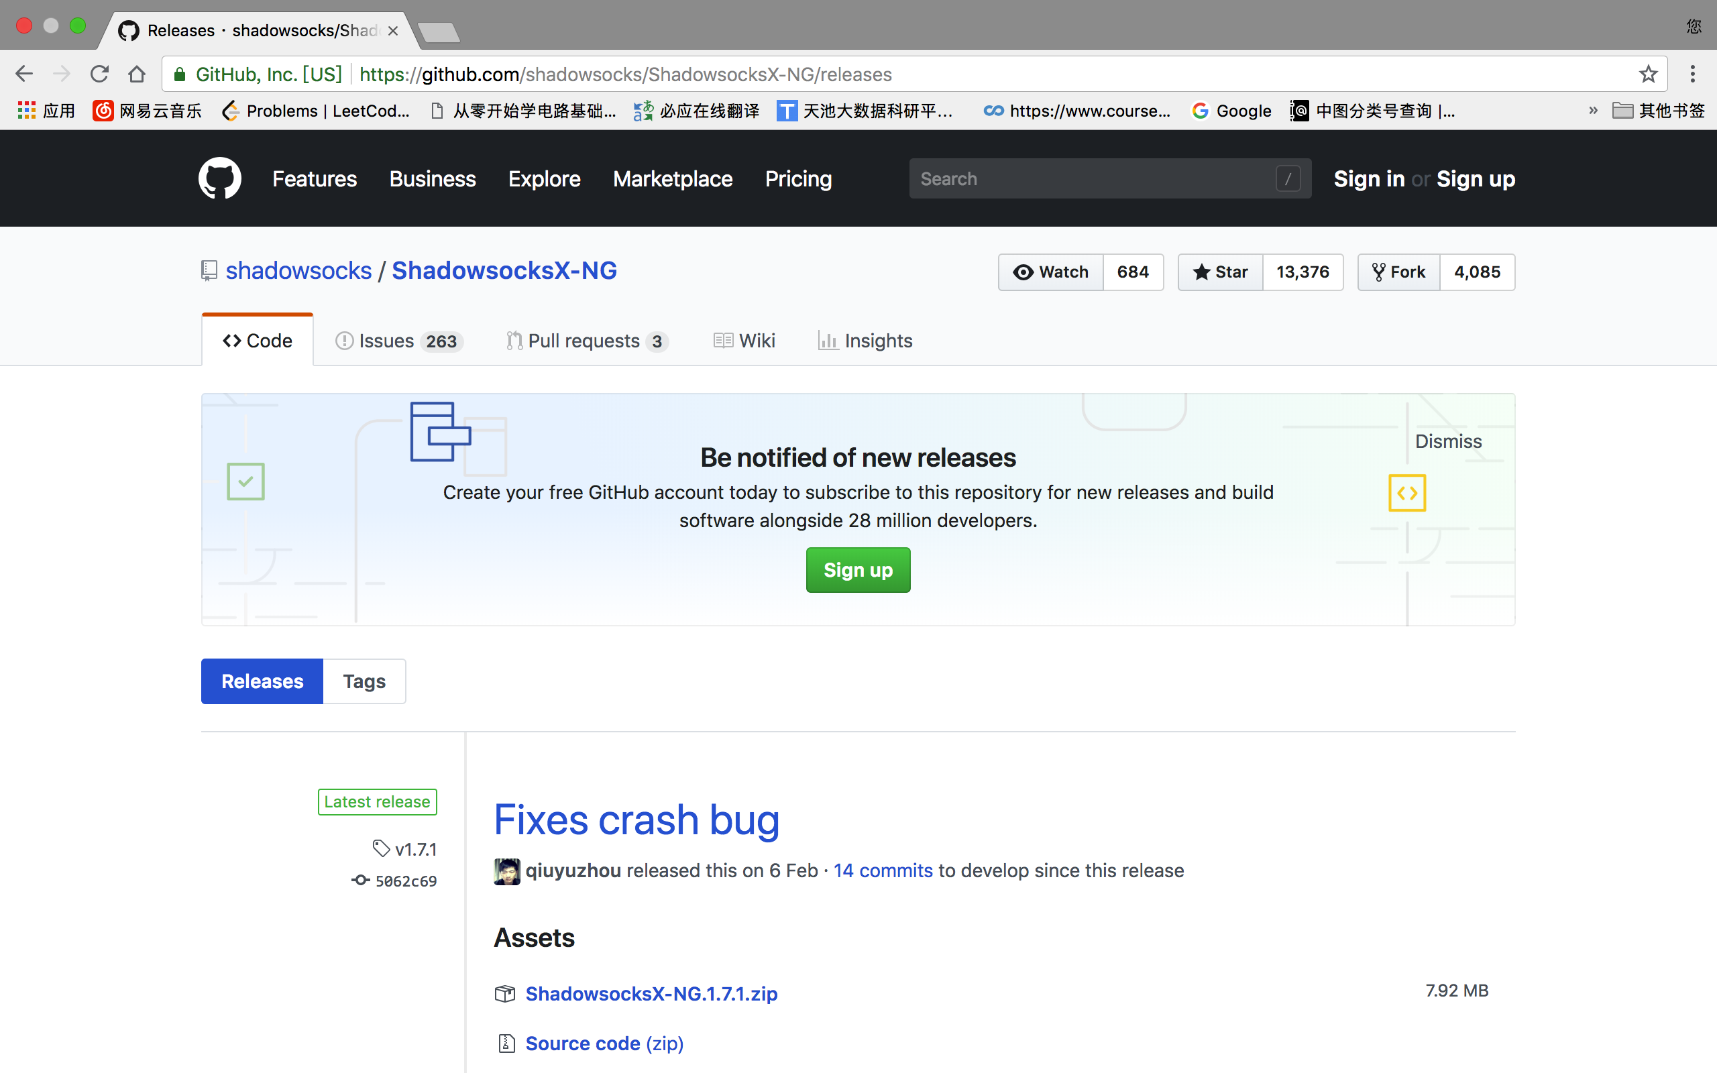Star the repository
Screen dimensions: 1717x1073
(1221, 272)
